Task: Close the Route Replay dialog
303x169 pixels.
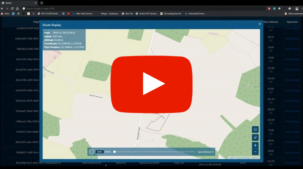Action: pyautogui.click(x=260, y=24)
